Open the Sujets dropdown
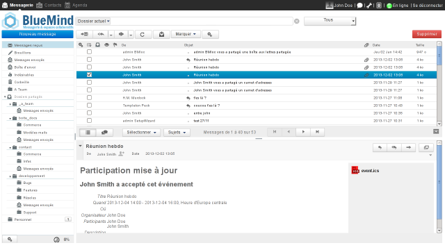 (177, 133)
